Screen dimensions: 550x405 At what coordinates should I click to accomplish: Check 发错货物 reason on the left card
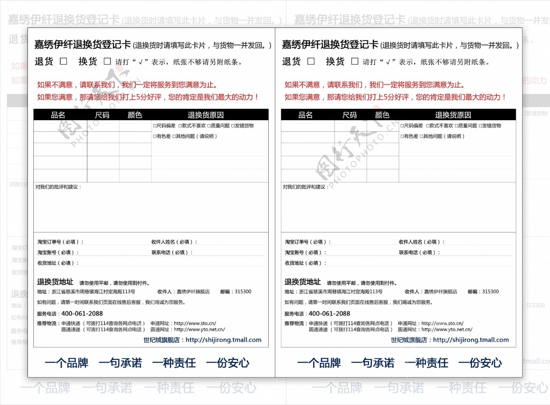pyautogui.click(x=233, y=126)
